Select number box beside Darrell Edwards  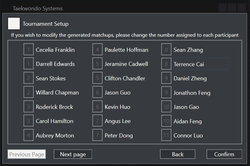tap(29, 64)
